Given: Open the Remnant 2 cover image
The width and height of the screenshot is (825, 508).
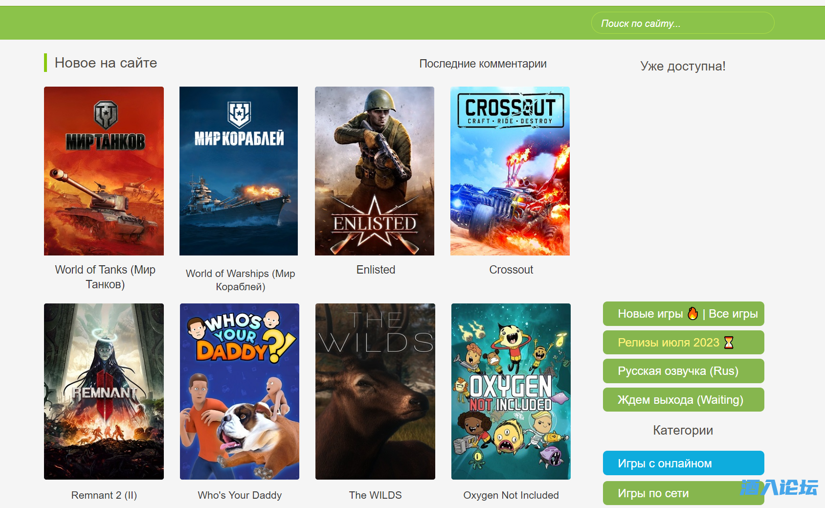Looking at the screenshot, I should [x=104, y=392].
